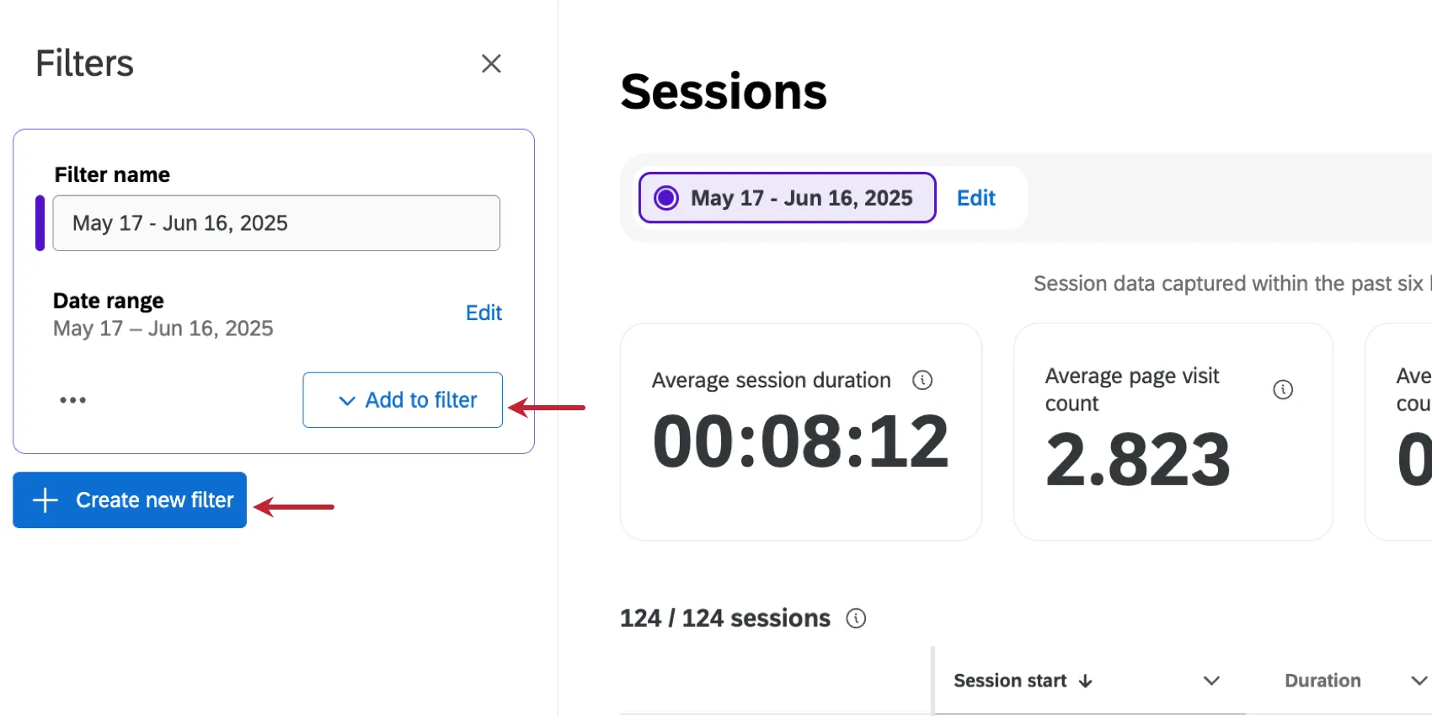This screenshot has height=716, width=1432.
Task: Click Edit next to the date filter chip
Action: click(x=975, y=198)
